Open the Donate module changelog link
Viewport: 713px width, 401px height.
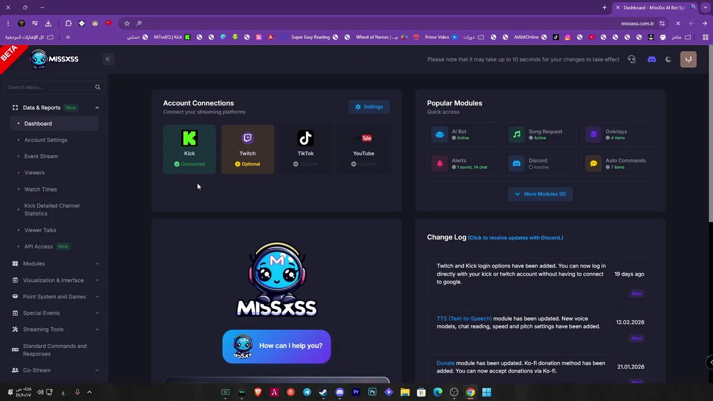click(x=446, y=363)
